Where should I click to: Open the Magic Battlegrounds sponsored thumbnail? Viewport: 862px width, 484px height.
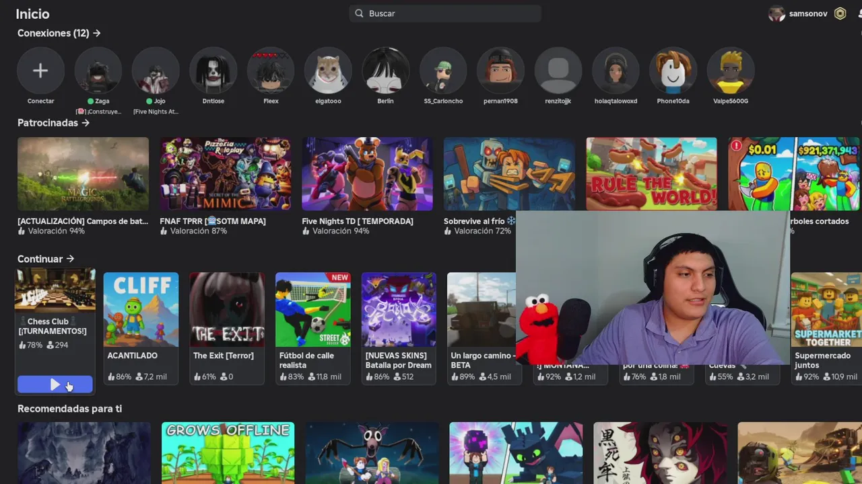pyautogui.click(x=83, y=174)
